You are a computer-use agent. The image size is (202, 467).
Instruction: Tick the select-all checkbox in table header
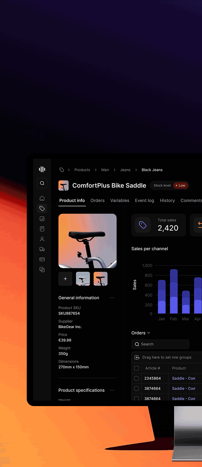pos(136,368)
